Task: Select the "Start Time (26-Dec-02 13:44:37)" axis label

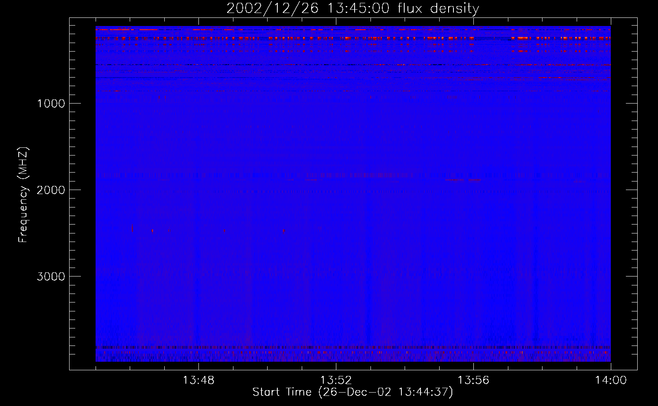Action: 353,392
